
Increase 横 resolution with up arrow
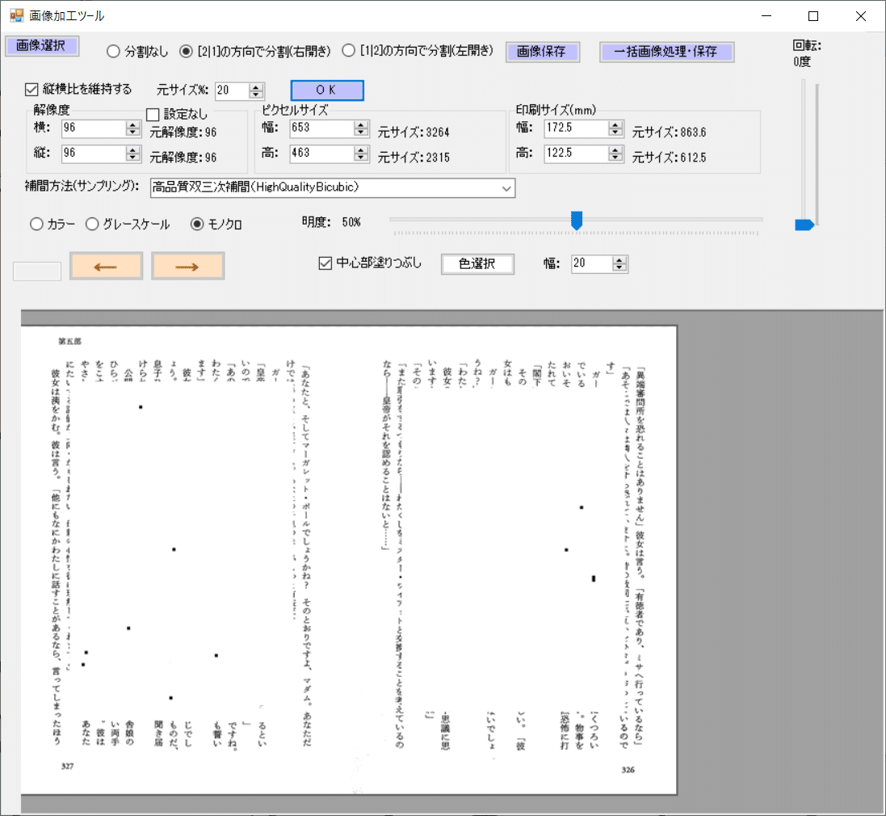pos(132,124)
